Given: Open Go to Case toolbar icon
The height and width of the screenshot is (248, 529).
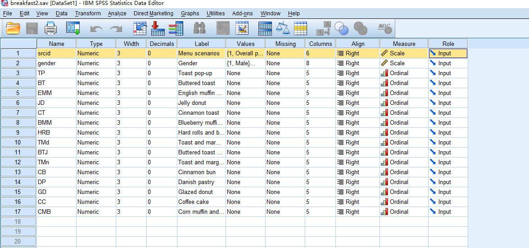Looking at the screenshot, I should (x=140, y=28).
